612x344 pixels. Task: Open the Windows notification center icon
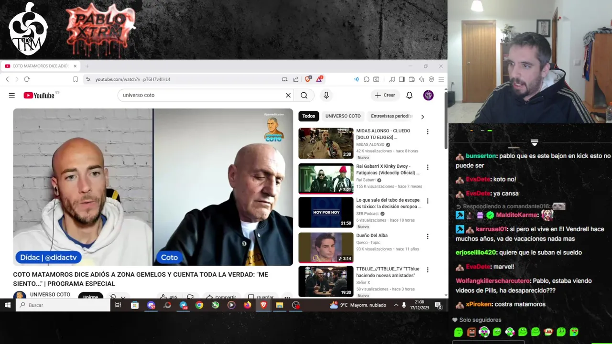438,305
